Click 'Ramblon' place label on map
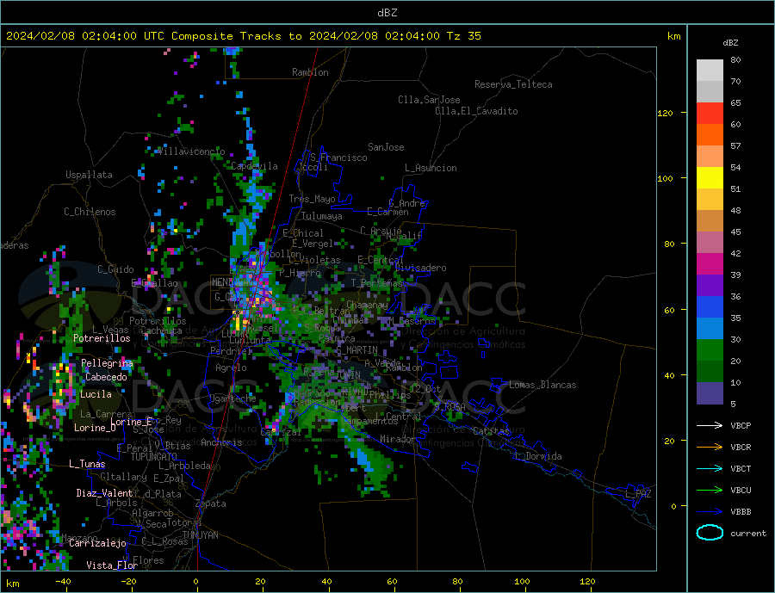 point(310,72)
